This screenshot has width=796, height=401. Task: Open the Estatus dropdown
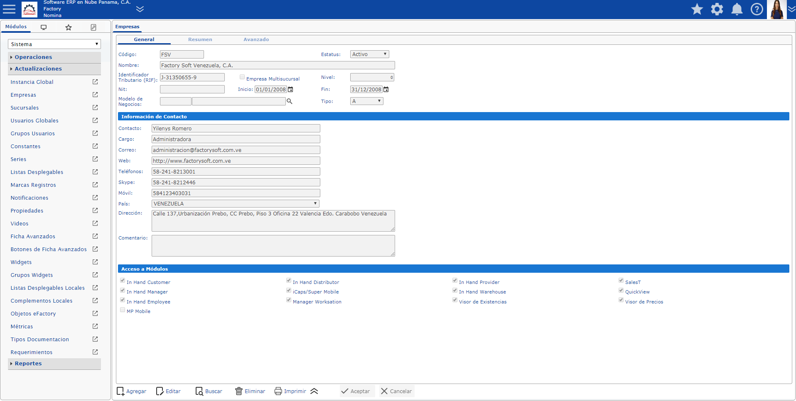tap(369, 54)
